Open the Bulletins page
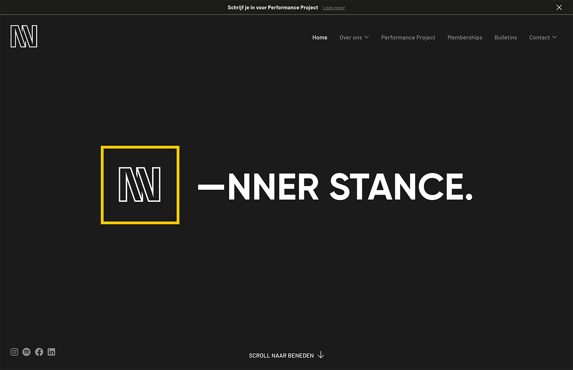This screenshot has height=370, width=573. (506, 38)
